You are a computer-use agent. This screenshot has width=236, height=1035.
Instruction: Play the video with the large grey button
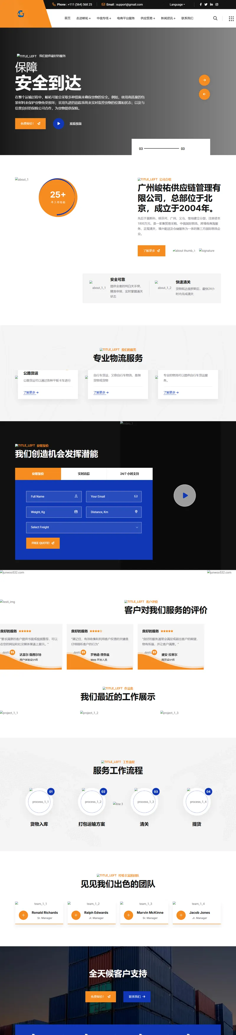click(x=185, y=495)
